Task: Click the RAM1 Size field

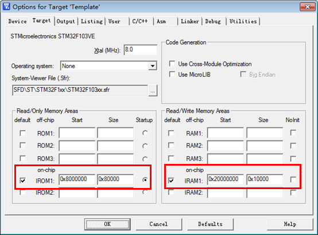Action: pos(265,133)
